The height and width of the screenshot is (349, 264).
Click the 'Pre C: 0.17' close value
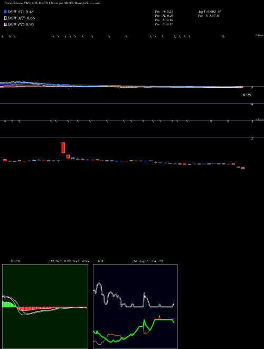pyautogui.click(x=164, y=24)
